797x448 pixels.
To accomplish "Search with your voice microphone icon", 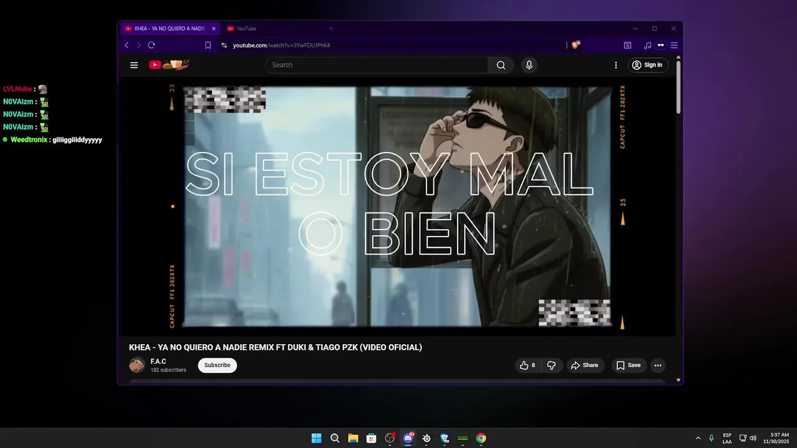I will pyautogui.click(x=529, y=65).
